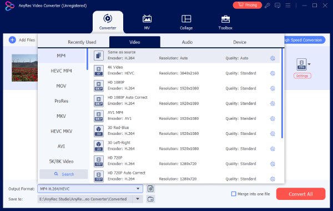Image resolution: width=333 pixels, height=211 pixels.
Task: Open settings gear for HD 1080P
Action: tap(273, 88)
